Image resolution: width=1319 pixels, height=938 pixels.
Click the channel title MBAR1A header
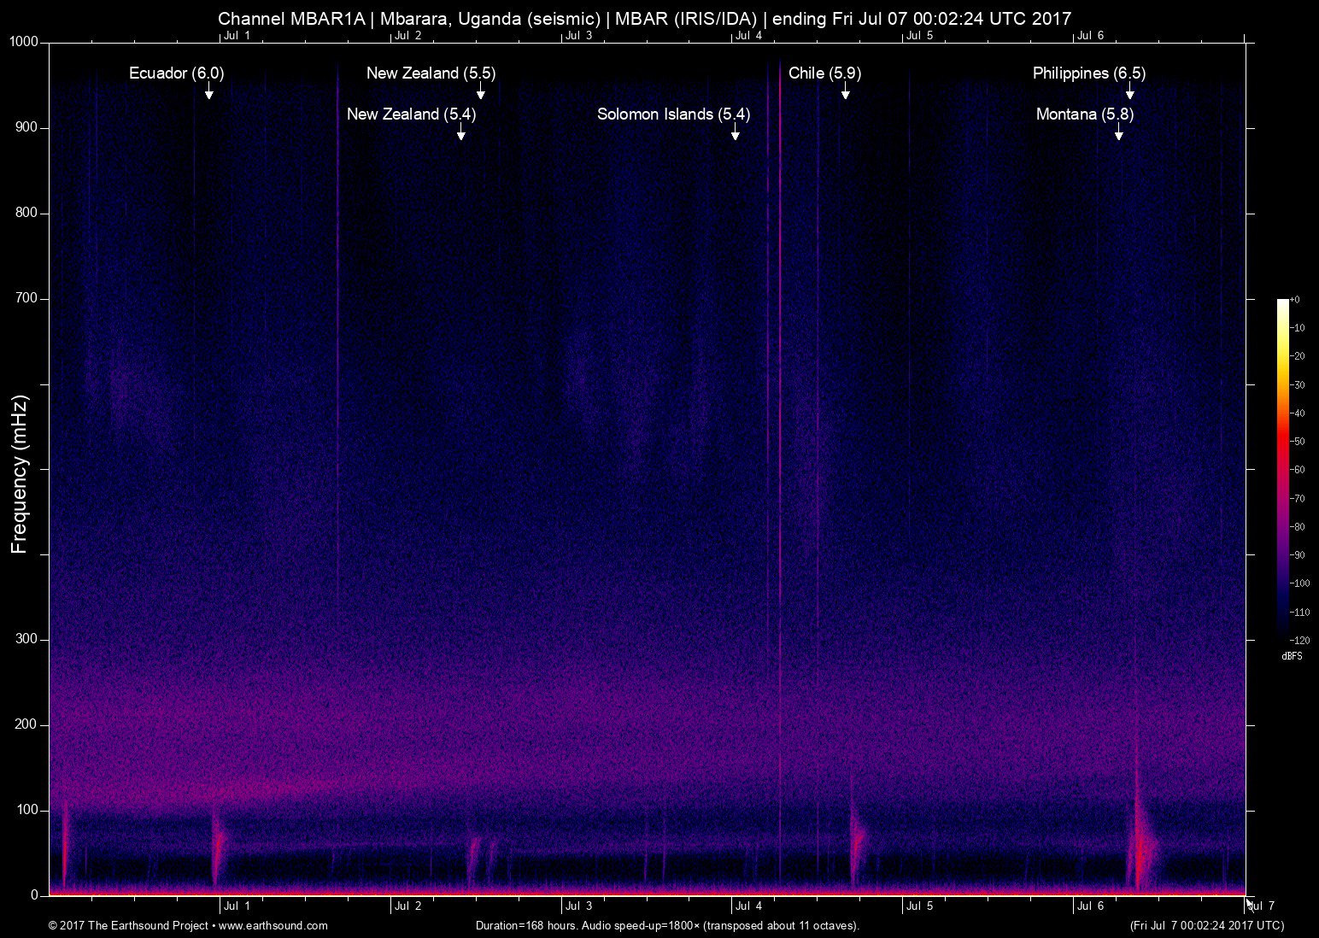pyautogui.click(x=645, y=17)
